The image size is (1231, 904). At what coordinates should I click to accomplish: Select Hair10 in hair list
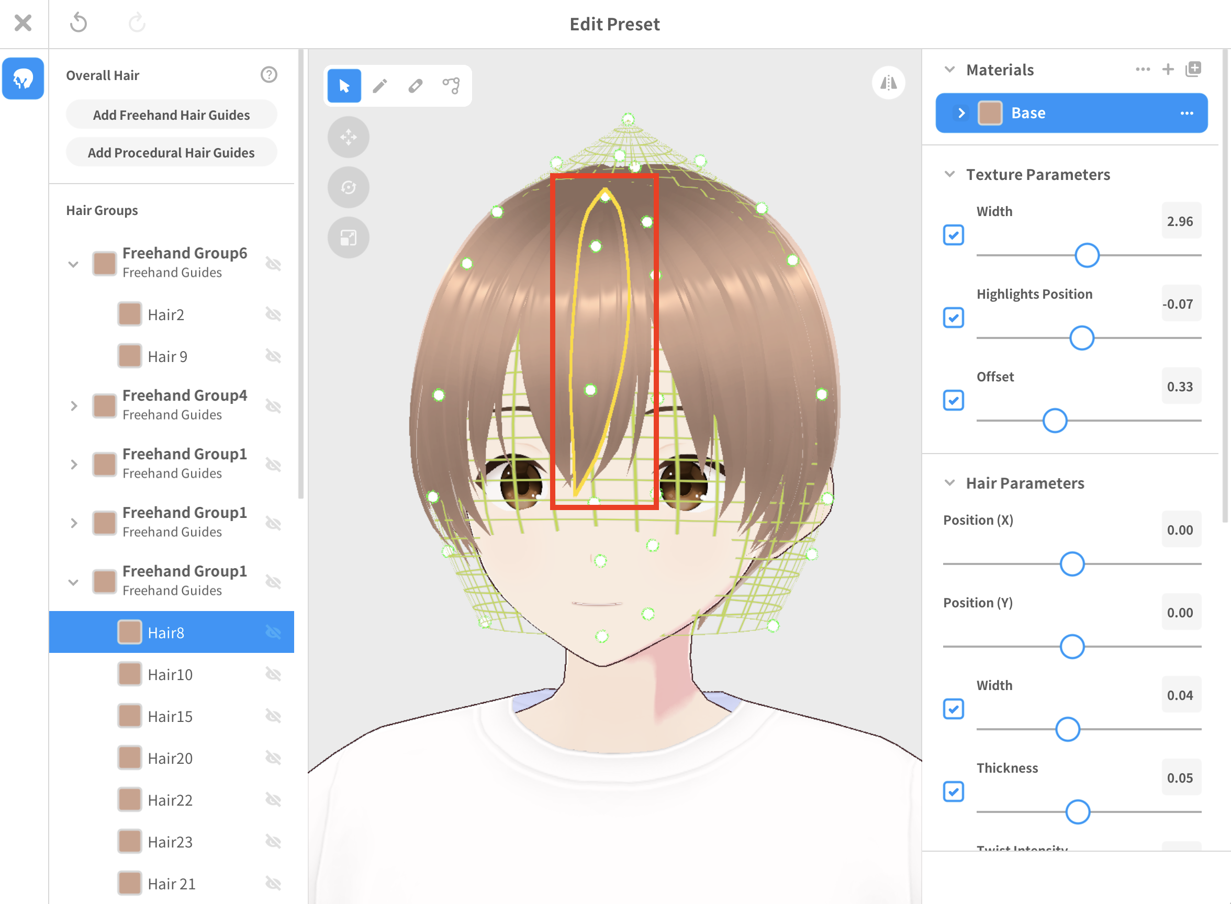point(171,674)
